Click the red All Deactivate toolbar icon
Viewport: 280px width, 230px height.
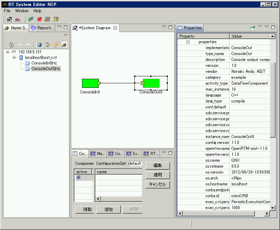coord(39,19)
